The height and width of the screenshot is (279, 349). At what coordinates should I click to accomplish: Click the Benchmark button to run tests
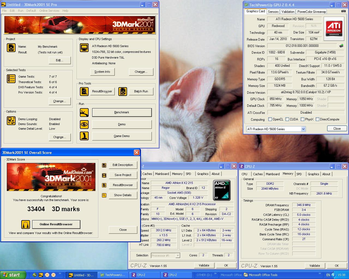[122, 112]
